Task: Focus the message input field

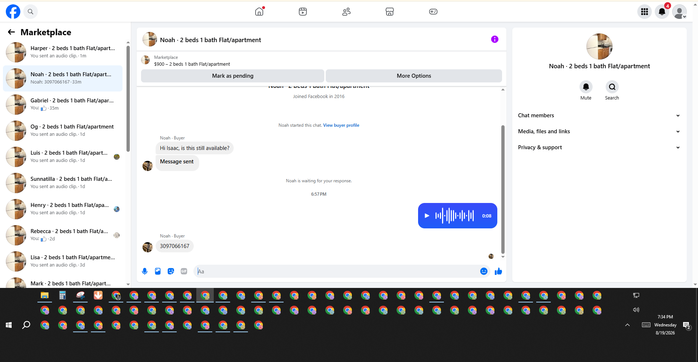Action: pyautogui.click(x=337, y=271)
